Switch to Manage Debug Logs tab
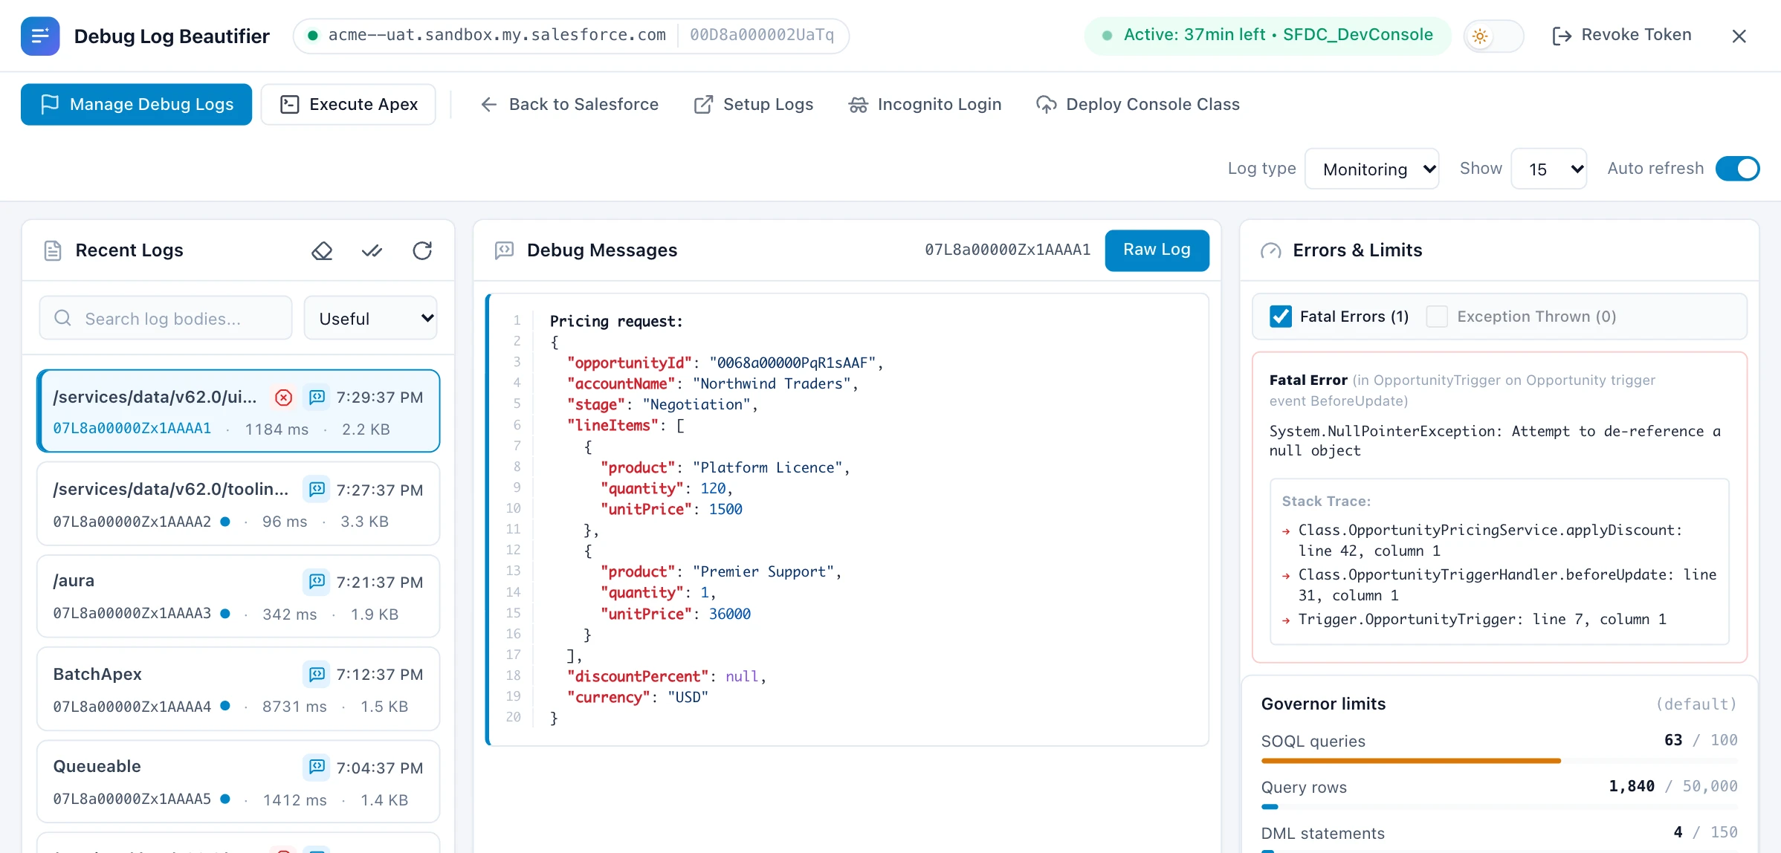Image resolution: width=1781 pixels, height=853 pixels. point(136,105)
